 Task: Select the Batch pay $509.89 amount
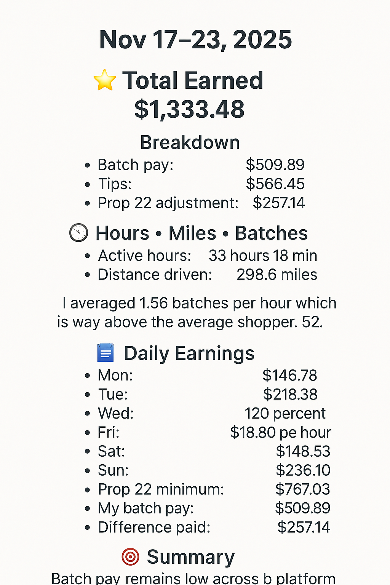[275, 165]
